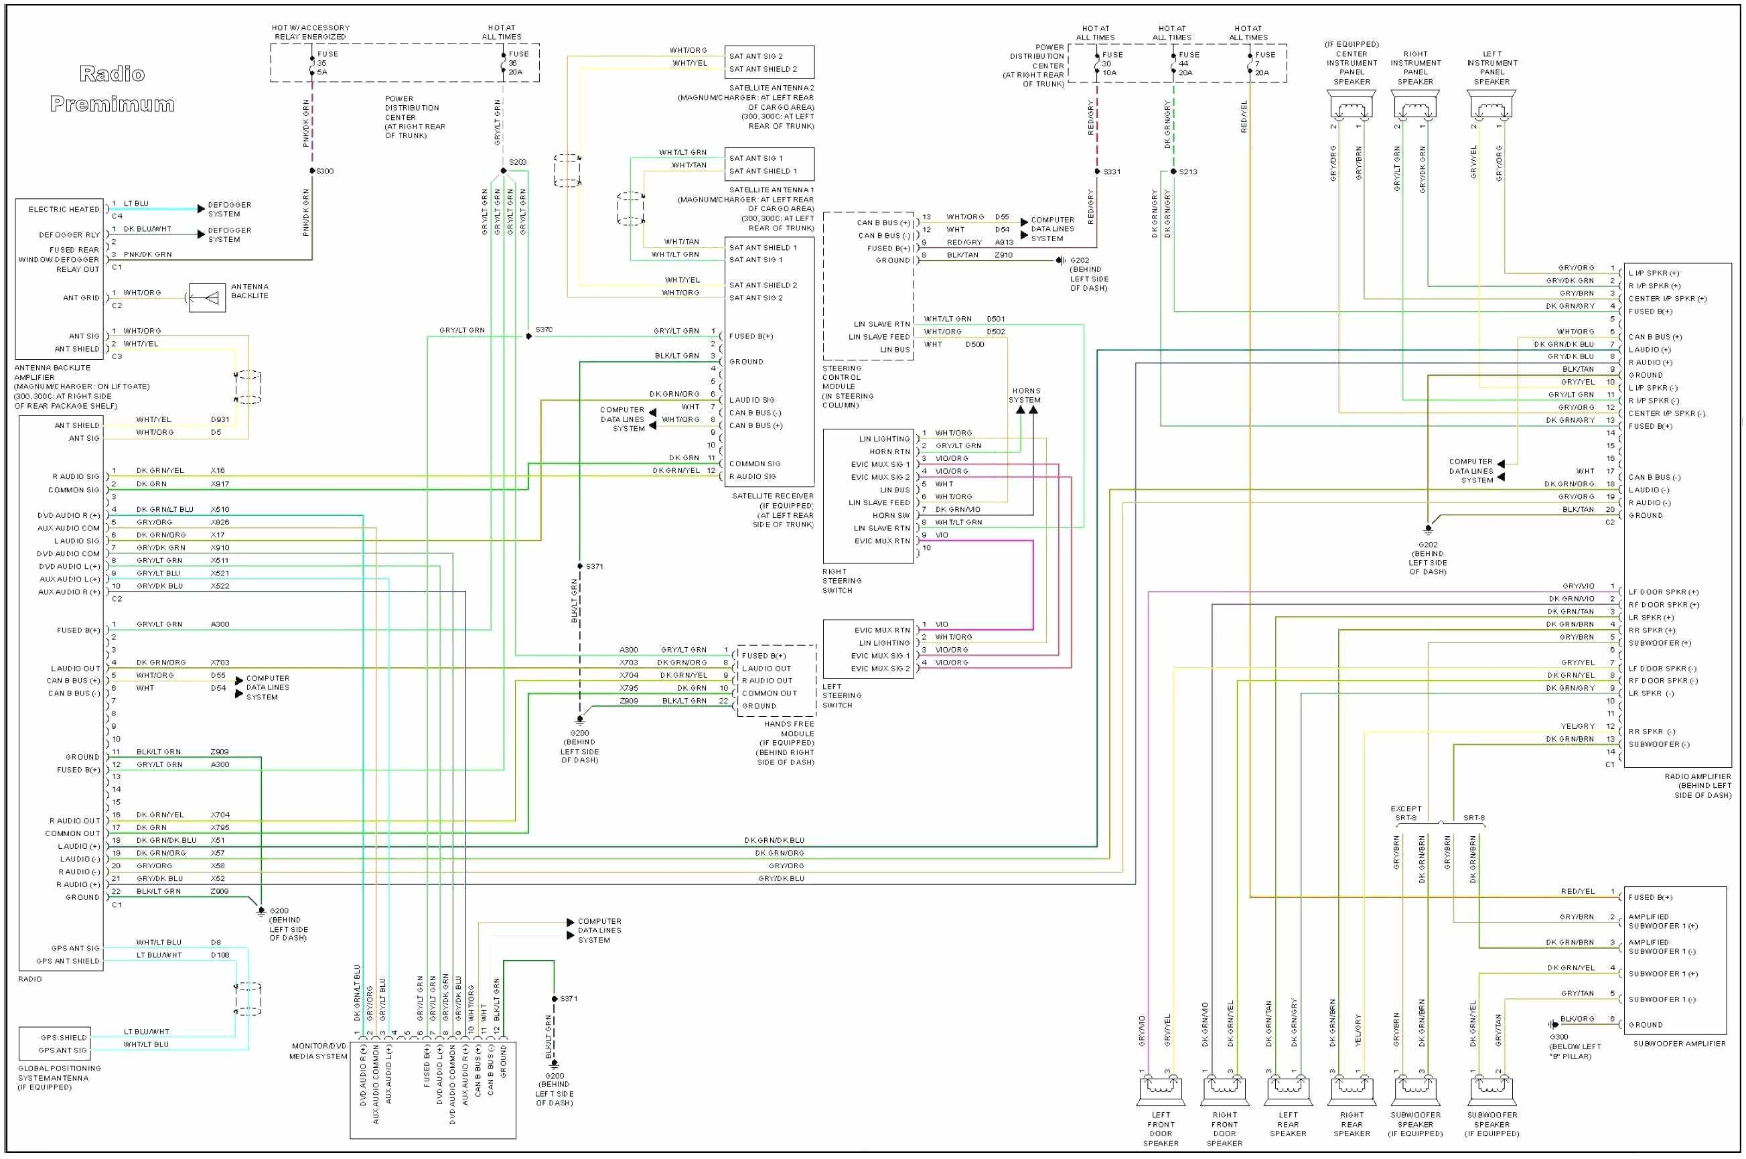1746x1159 pixels.
Task: Click the Antenna Backlite symbol
Action: point(209,297)
